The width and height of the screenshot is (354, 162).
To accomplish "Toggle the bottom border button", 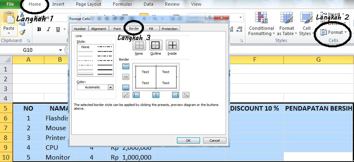I will coord(126,88).
